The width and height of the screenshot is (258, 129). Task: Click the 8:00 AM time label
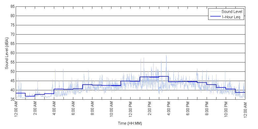pyautogui.click(x=92, y=109)
